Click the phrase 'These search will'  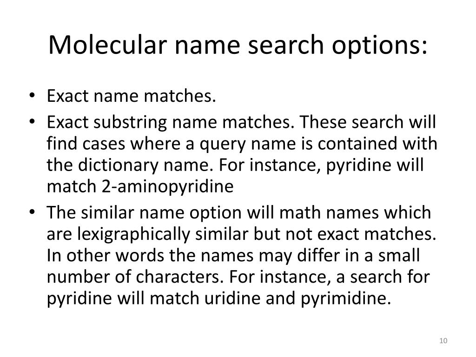click(x=368, y=122)
